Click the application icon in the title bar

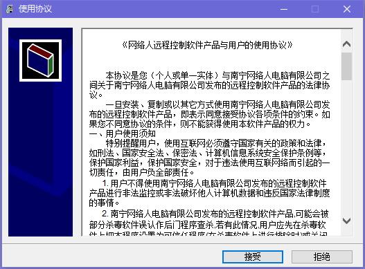9,9
